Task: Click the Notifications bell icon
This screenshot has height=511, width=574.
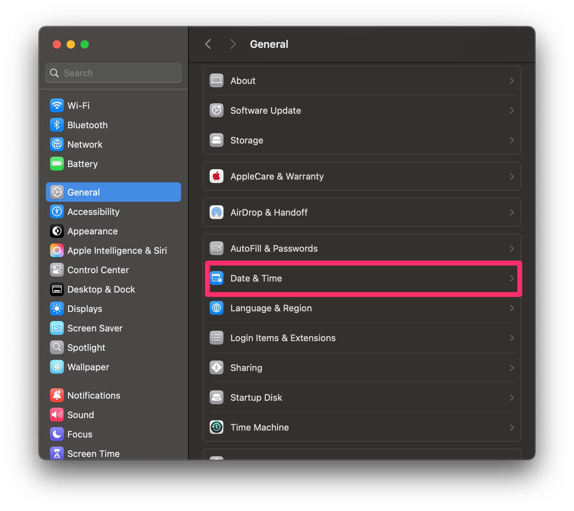Action: [x=57, y=395]
